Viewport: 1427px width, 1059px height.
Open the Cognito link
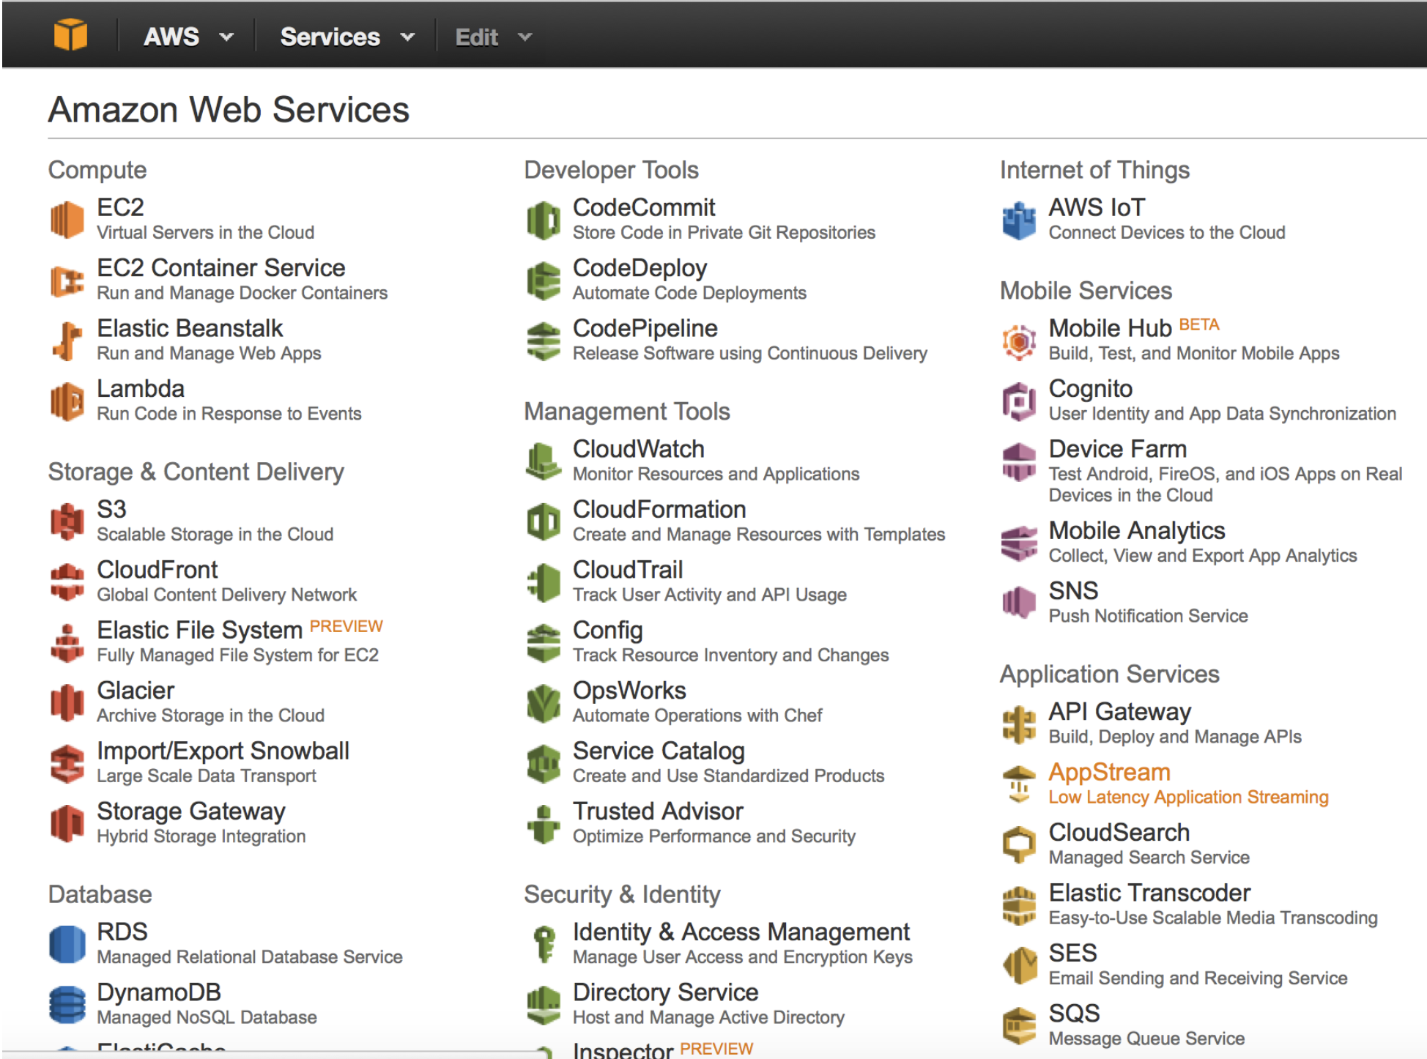pyautogui.click(x=1090, y=388)
